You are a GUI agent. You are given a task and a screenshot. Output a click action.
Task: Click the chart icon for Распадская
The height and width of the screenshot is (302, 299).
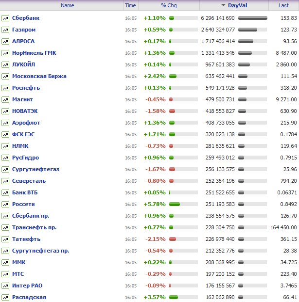(x=5, y=297)
